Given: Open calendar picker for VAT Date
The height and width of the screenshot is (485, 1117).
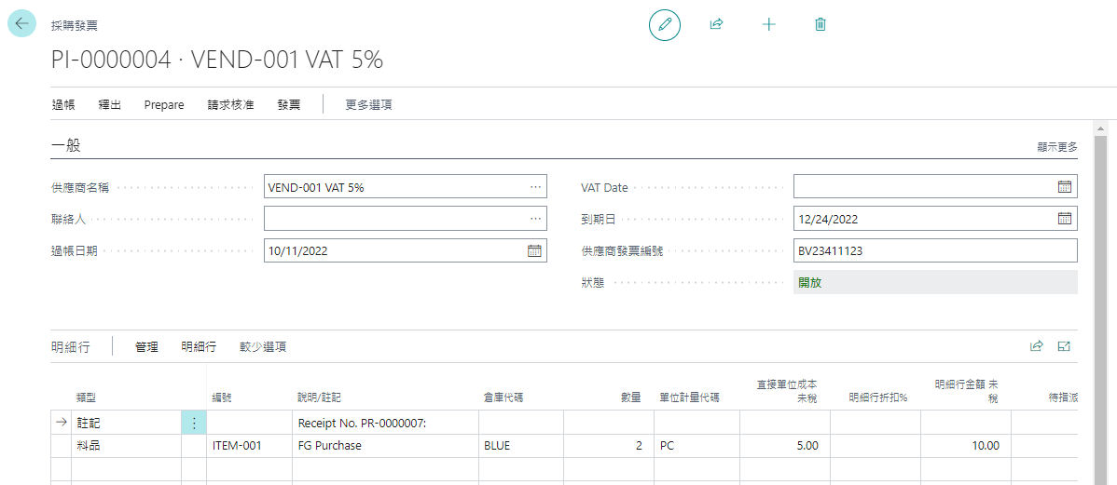Looking at the screenshot, I should (1064, 187).
